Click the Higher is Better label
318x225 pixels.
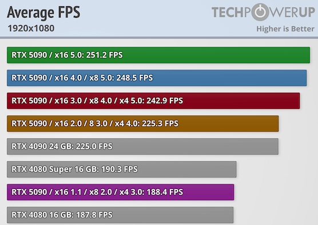tap(285, 29)
